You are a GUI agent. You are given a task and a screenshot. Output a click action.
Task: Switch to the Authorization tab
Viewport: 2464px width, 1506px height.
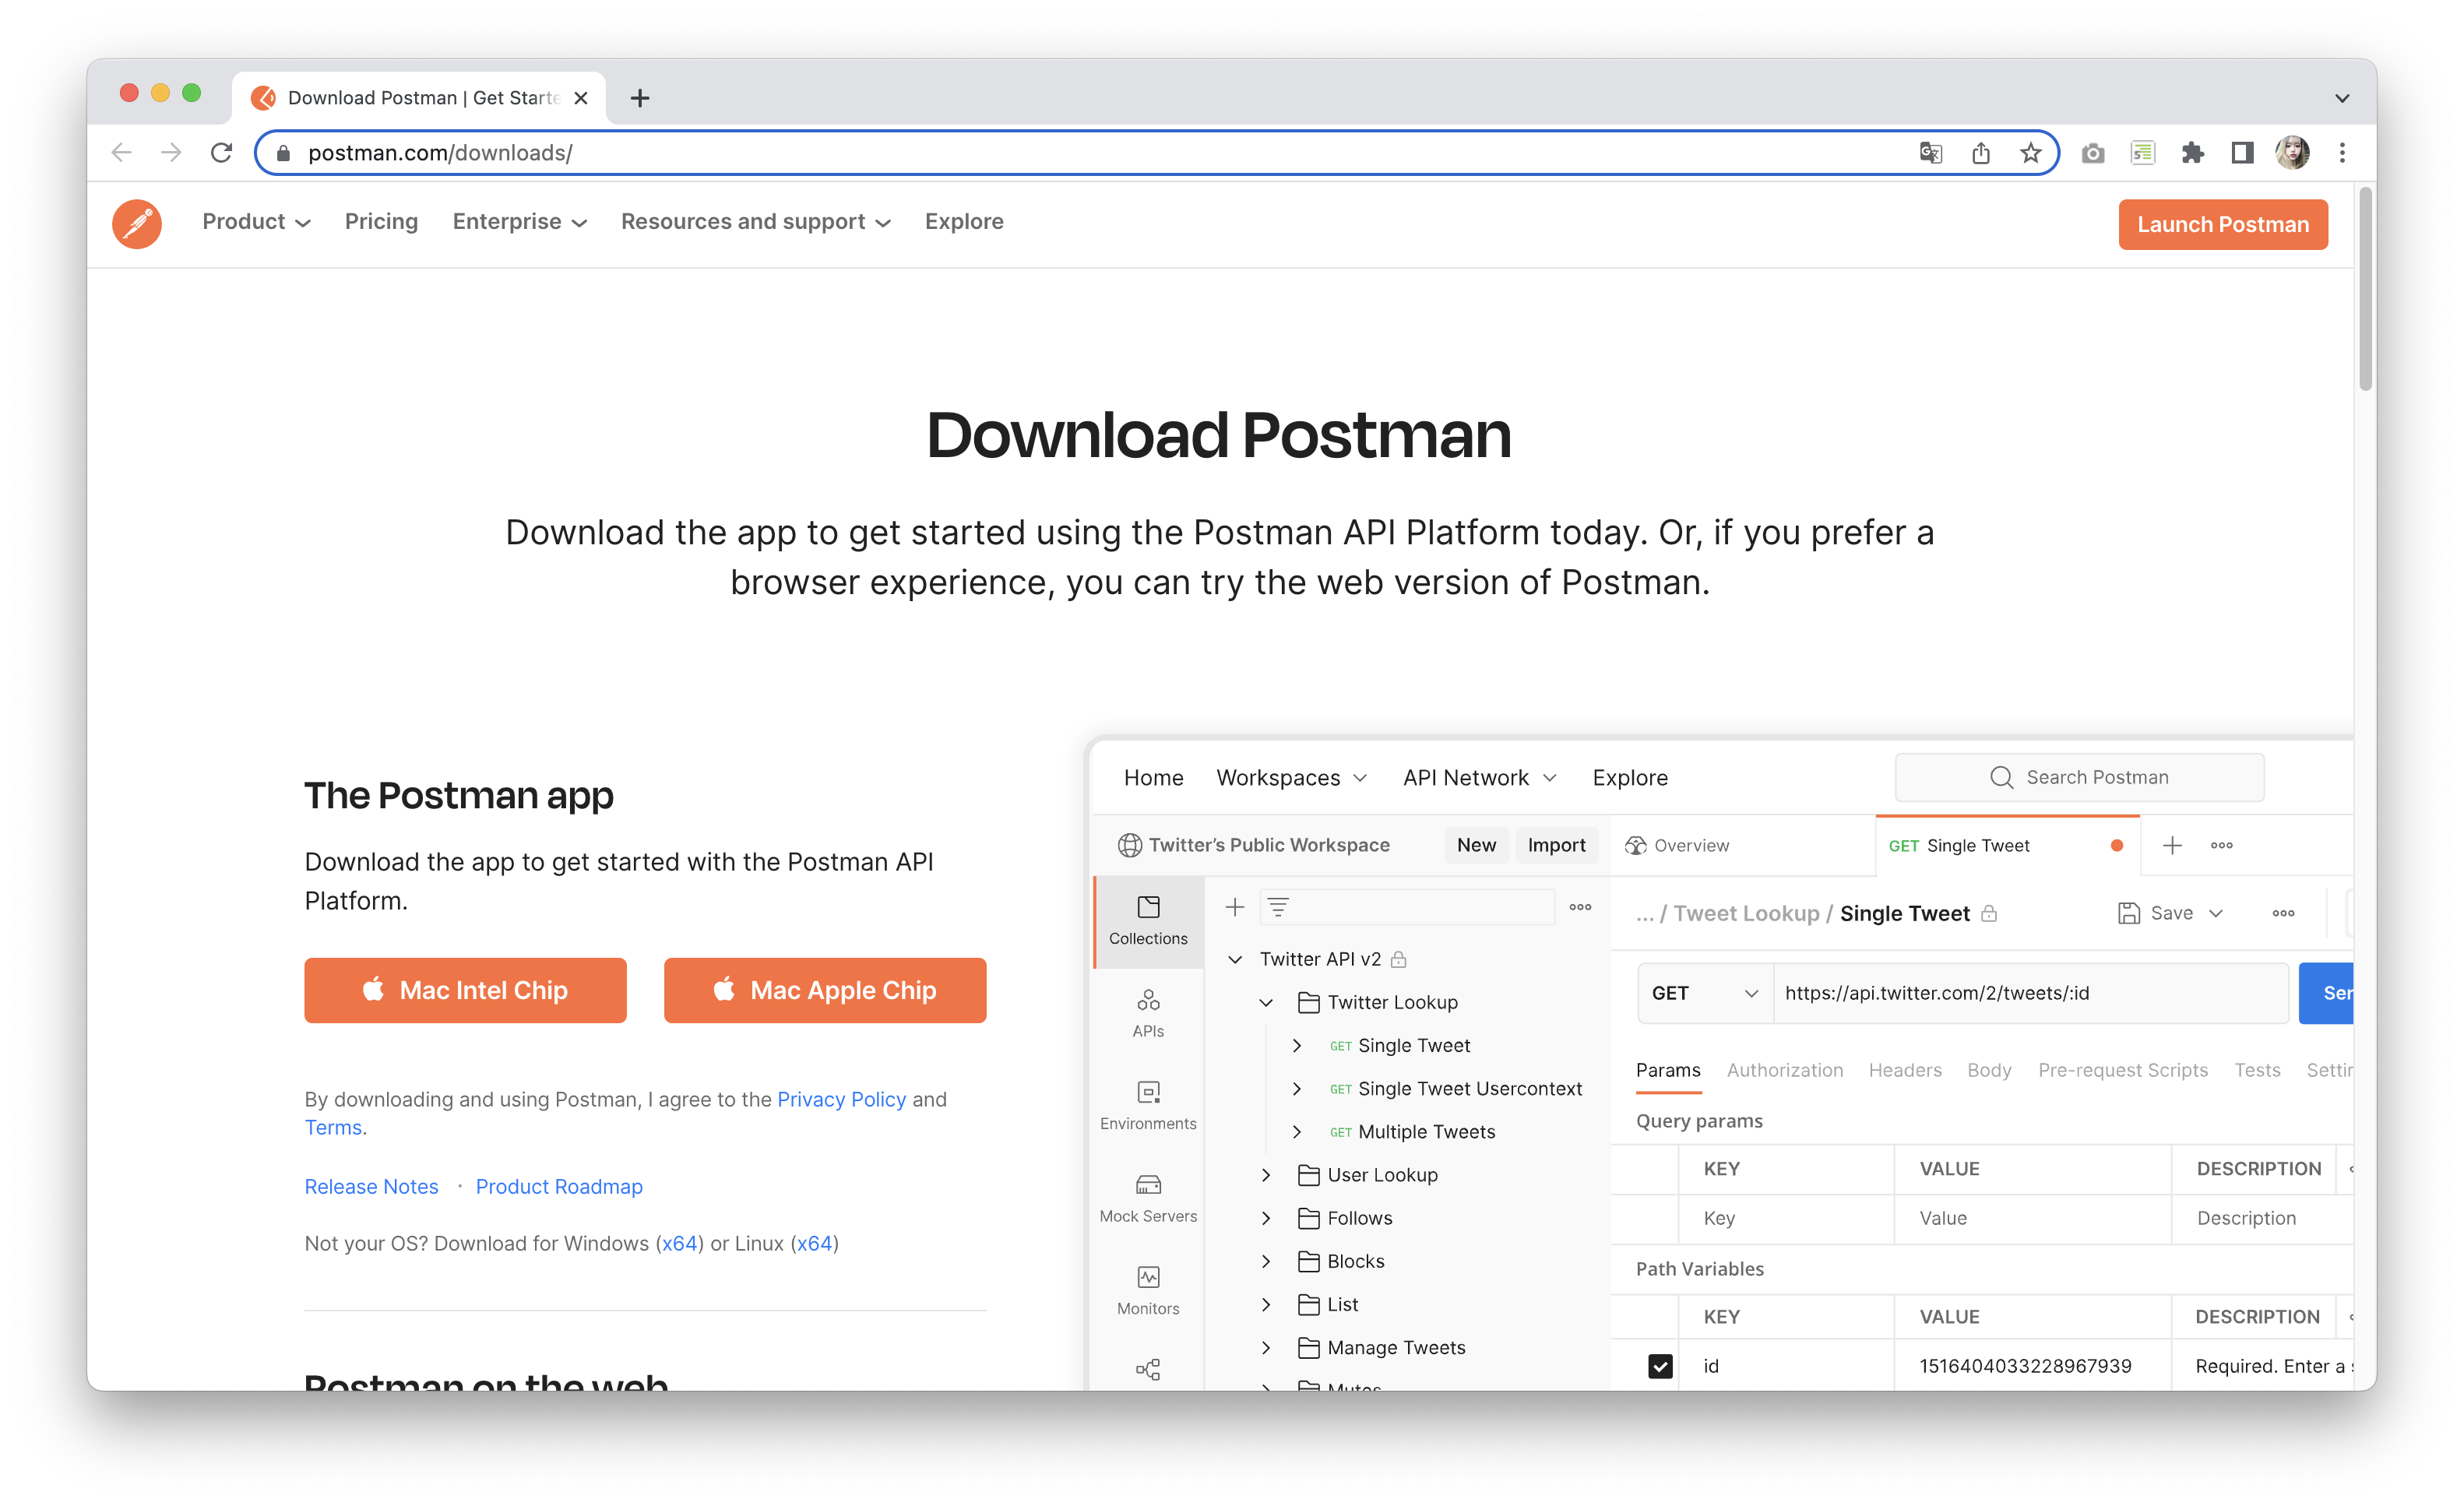click(1784, 1070)
